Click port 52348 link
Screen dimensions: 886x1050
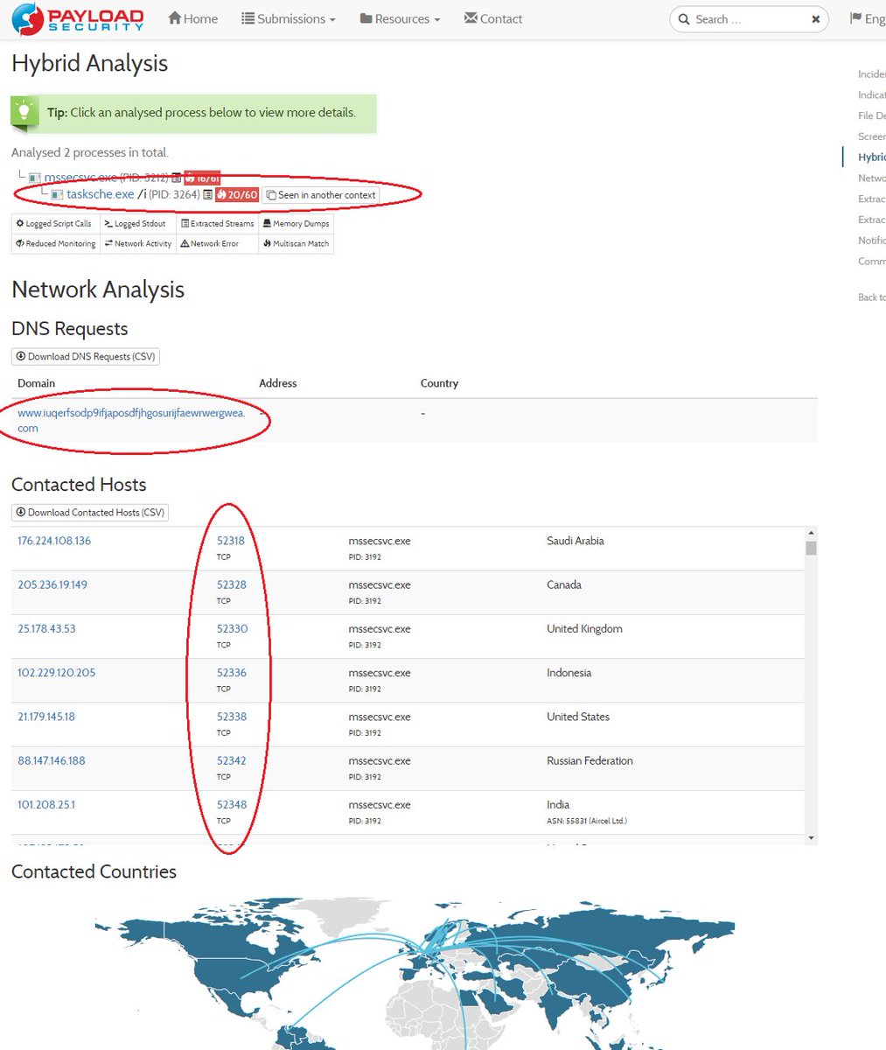(232, 805)
